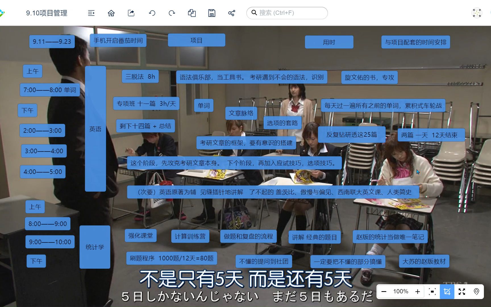Viewport: 491px width, 307px height.
Task: Click the copy style icon
Action: (192, 13)
